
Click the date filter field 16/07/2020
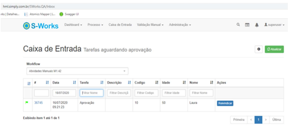(64, 93)
